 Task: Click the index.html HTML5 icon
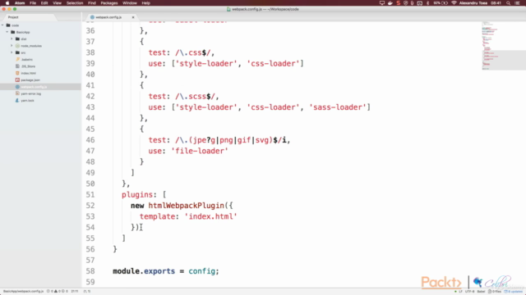pyautogui.click(x=17, y=73)
